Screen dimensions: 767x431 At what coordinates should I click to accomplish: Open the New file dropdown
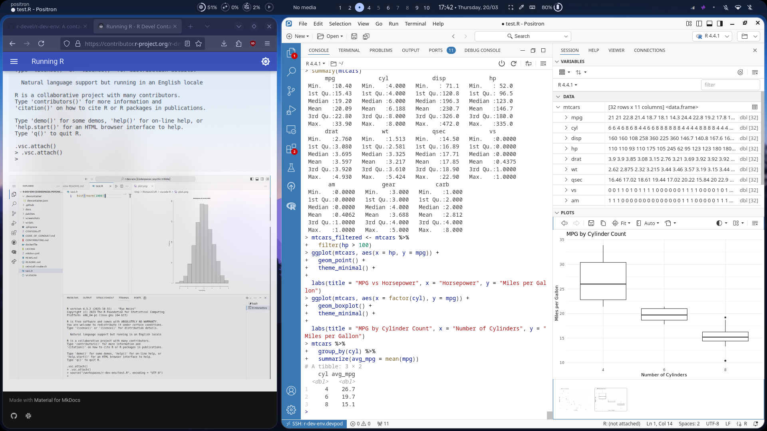coord(298,36)
